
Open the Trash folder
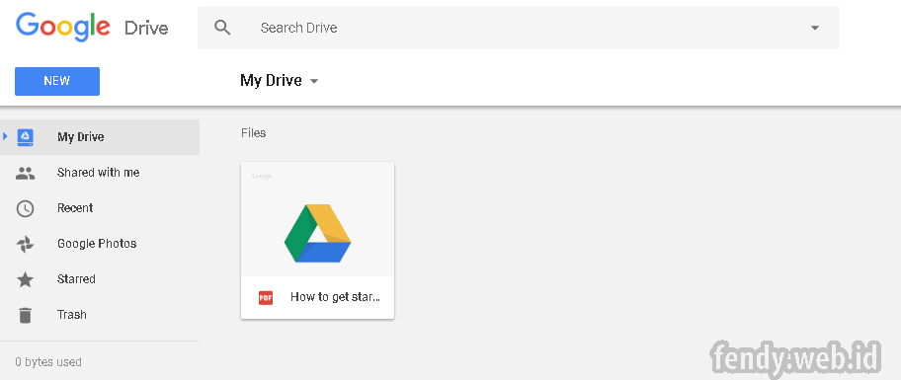point(72,315)
